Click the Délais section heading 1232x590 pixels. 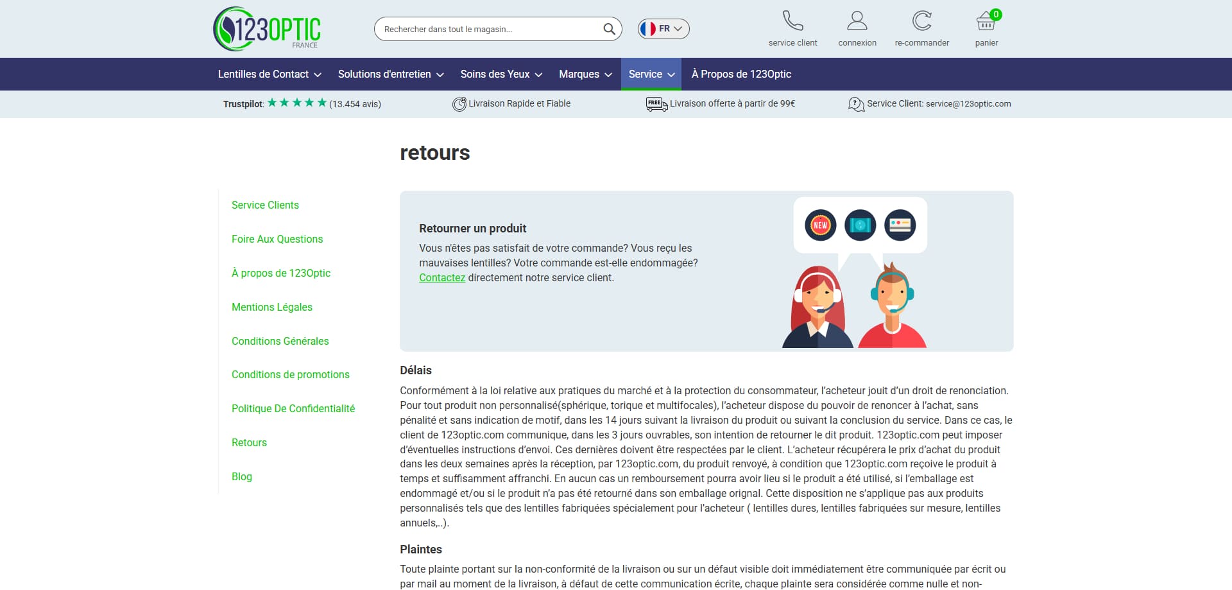click(416, 370)
